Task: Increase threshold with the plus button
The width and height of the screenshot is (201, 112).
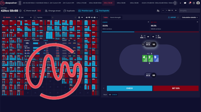Action: click(176, 10)
